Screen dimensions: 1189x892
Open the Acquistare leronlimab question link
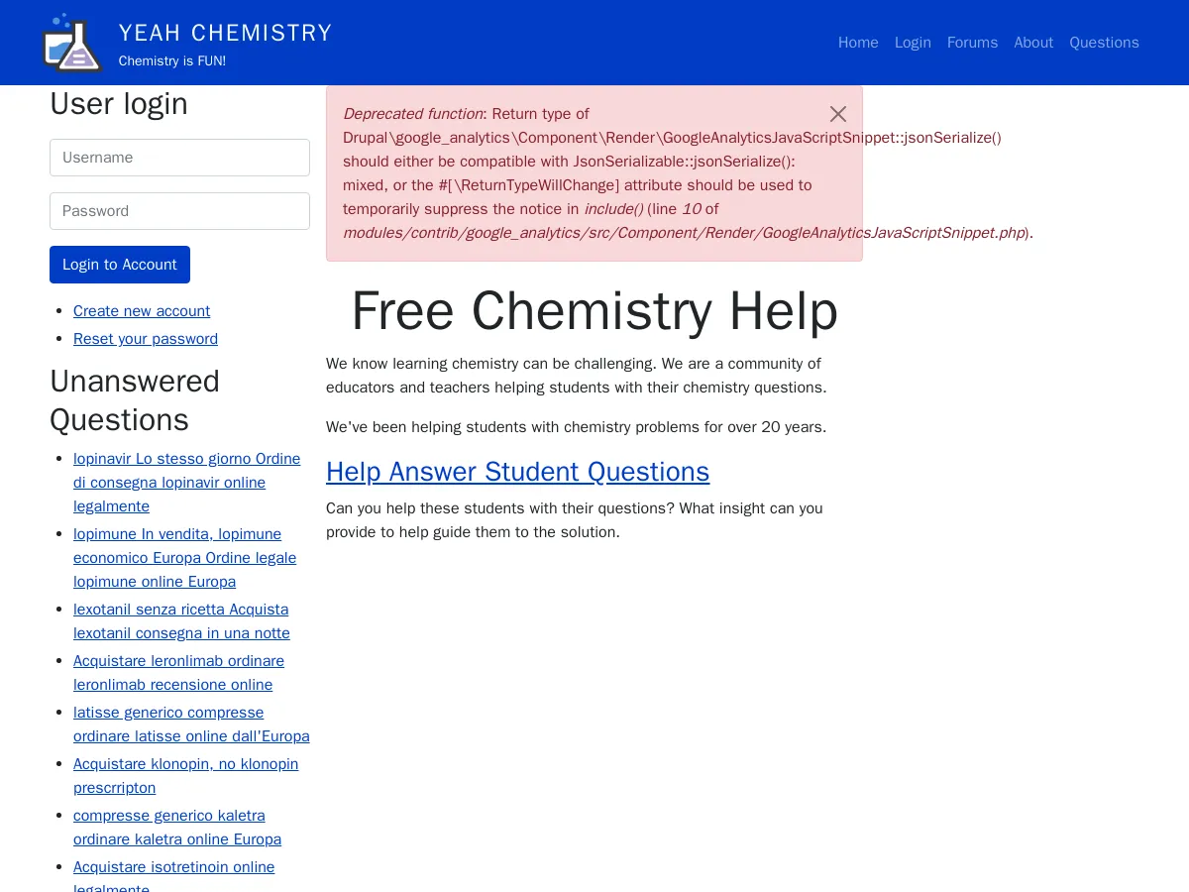(x=178, y=672)
